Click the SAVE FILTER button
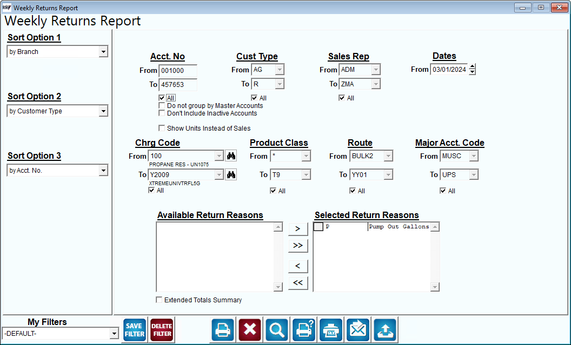This screenshot has height=345, width=571. point(135,330)
